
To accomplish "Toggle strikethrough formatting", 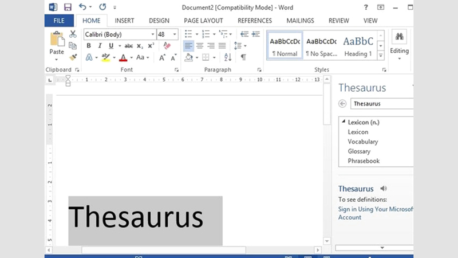I will 128,46.
